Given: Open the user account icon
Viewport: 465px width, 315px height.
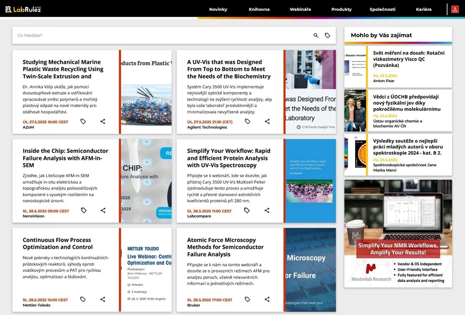Looking at the screenshot, I should coord(455,9).
